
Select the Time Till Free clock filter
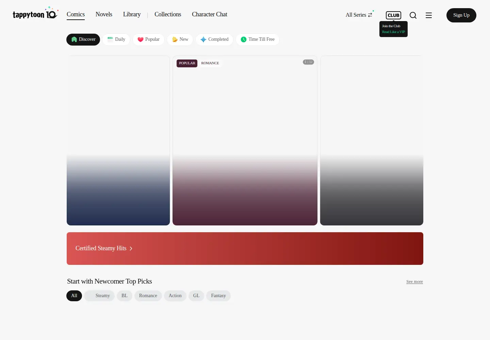click(x=258, y=39)
